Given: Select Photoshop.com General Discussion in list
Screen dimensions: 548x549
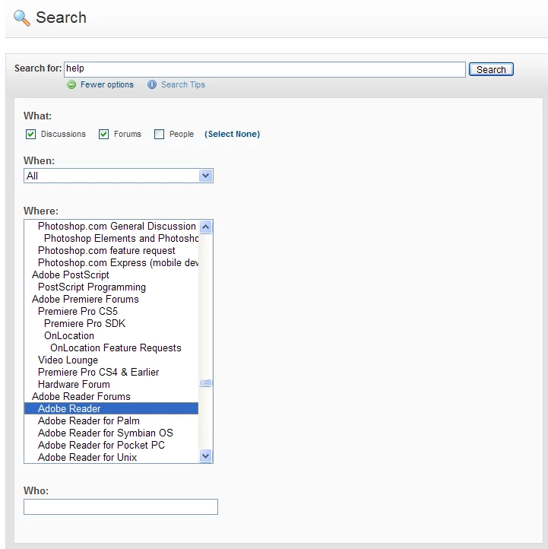Looking at the screenshot, I should coord(111,226).
